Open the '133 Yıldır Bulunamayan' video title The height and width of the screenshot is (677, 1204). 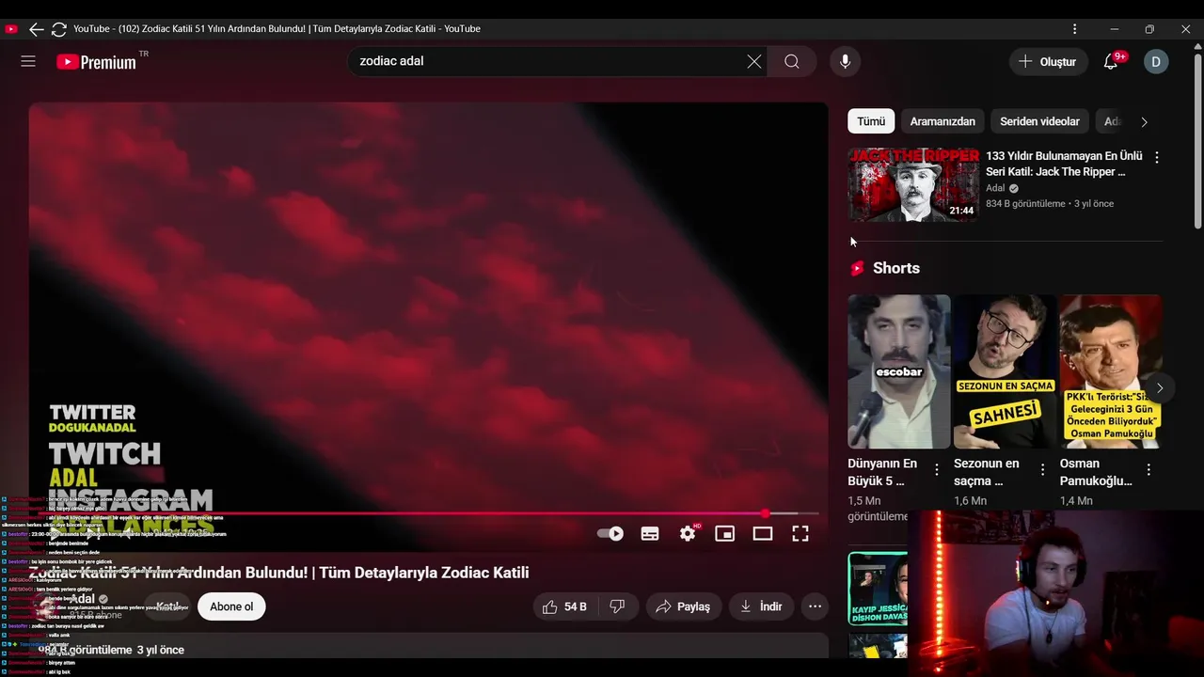(1064, 164)
